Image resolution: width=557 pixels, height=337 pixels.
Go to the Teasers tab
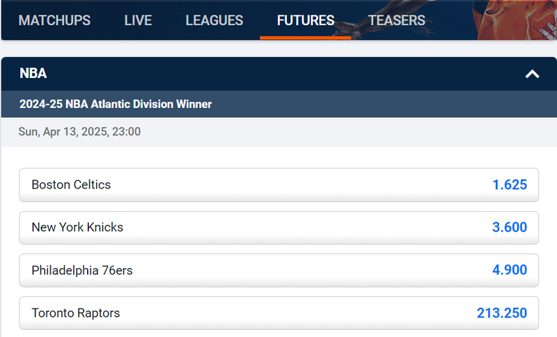point(396,20)
